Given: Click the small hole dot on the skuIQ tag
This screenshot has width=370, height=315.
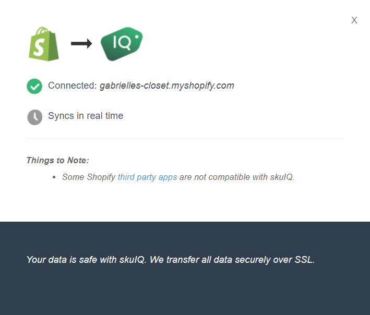Looking at the screenshot, I should pos(137,37).
